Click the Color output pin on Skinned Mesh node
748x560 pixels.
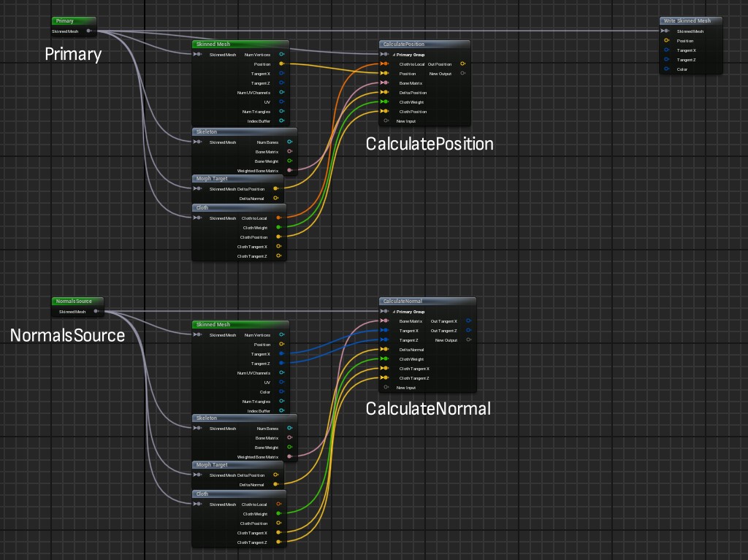281,392
